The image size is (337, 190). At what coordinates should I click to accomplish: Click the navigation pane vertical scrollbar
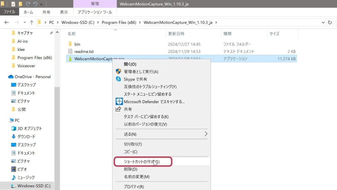click(57, 131)
